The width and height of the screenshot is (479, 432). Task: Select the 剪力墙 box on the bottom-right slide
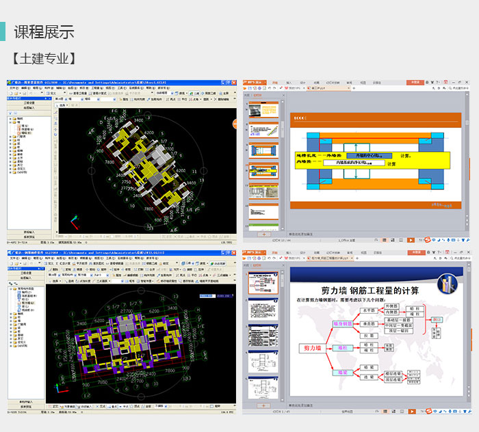pyautogui.click(x=313, y=349)
